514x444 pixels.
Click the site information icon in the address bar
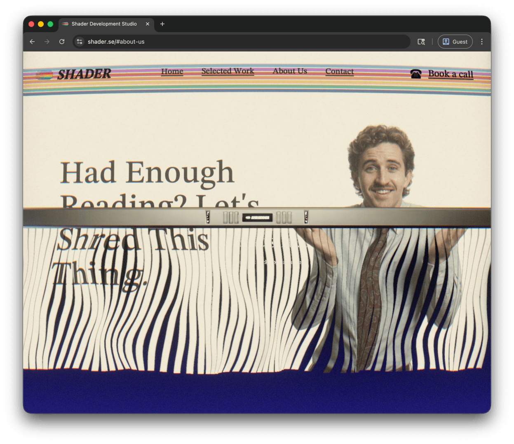click(79, 42)
